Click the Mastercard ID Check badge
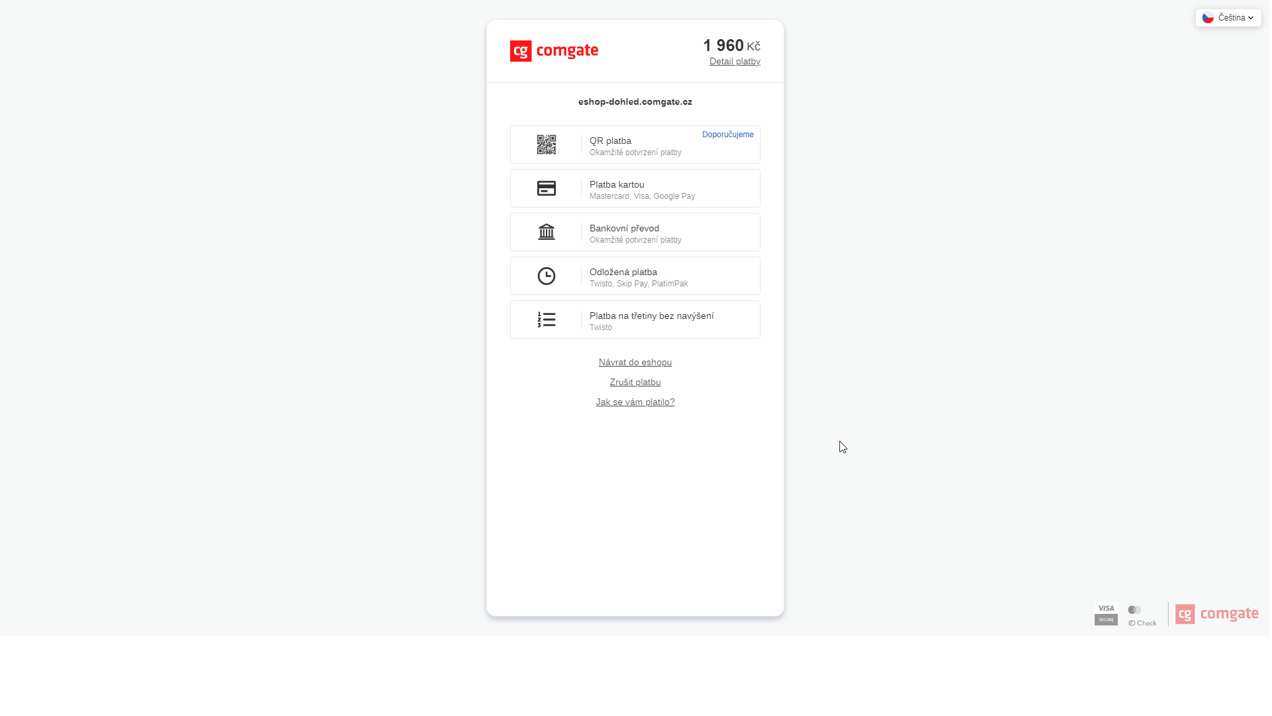 1141,615
